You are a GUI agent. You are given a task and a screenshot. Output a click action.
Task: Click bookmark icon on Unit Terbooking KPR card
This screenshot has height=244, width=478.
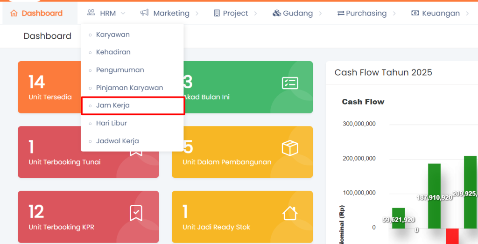[136, 213]
